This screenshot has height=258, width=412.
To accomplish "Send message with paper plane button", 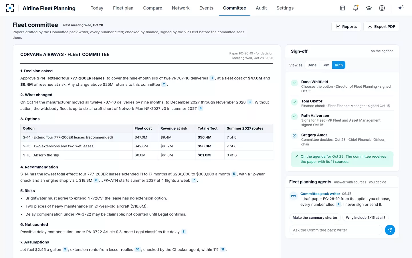I will click(390, 230).
